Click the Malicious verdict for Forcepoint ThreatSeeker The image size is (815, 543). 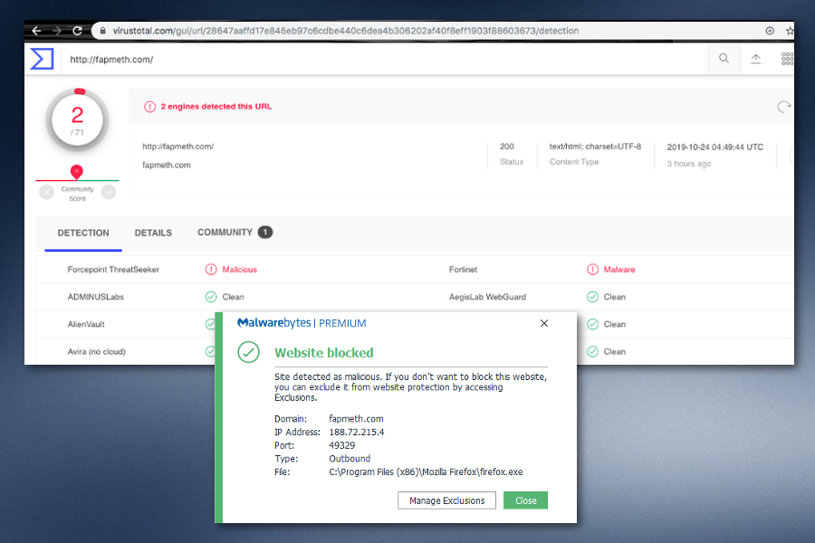[x=240, y=269]
